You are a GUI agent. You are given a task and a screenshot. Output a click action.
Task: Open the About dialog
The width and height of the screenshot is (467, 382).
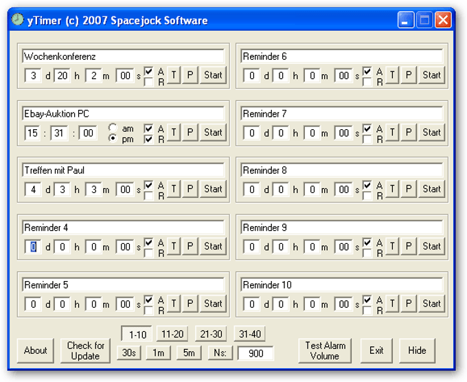pos(36,350)
